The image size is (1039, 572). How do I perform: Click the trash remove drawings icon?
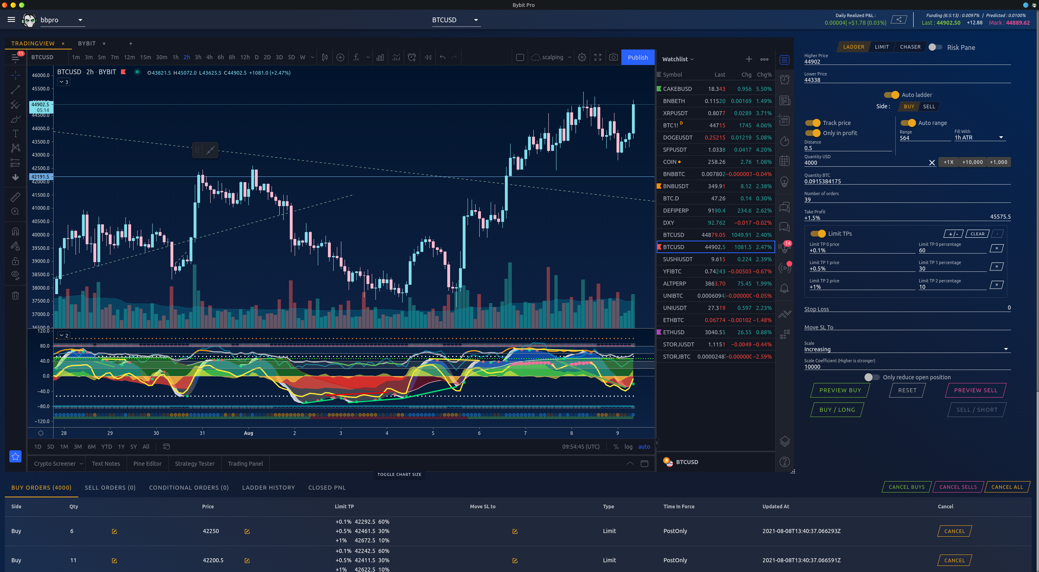[15, 295]
